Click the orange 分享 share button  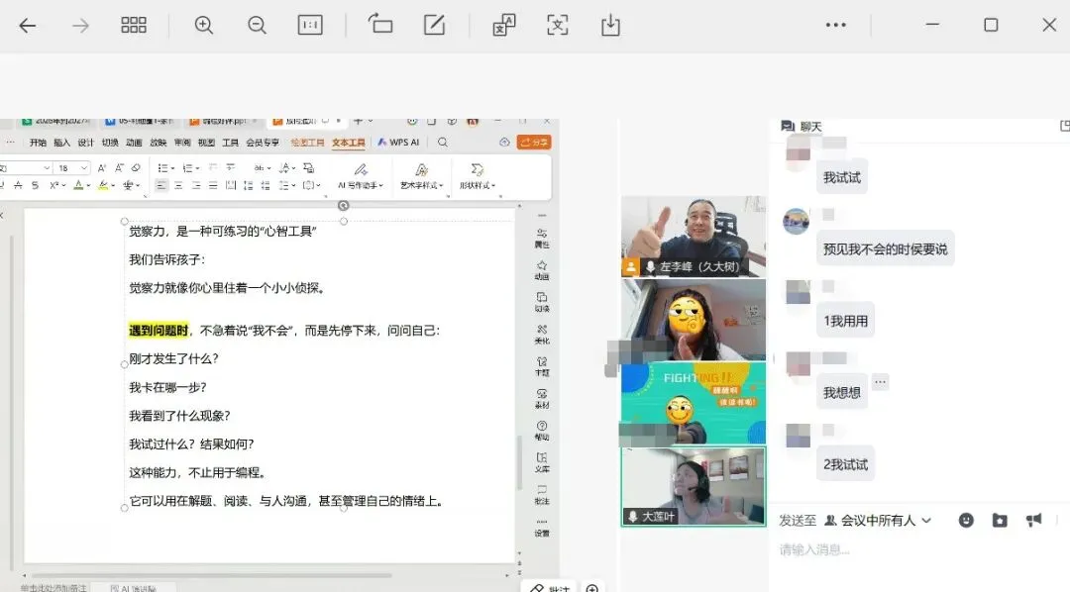click(x=534, y=142)
